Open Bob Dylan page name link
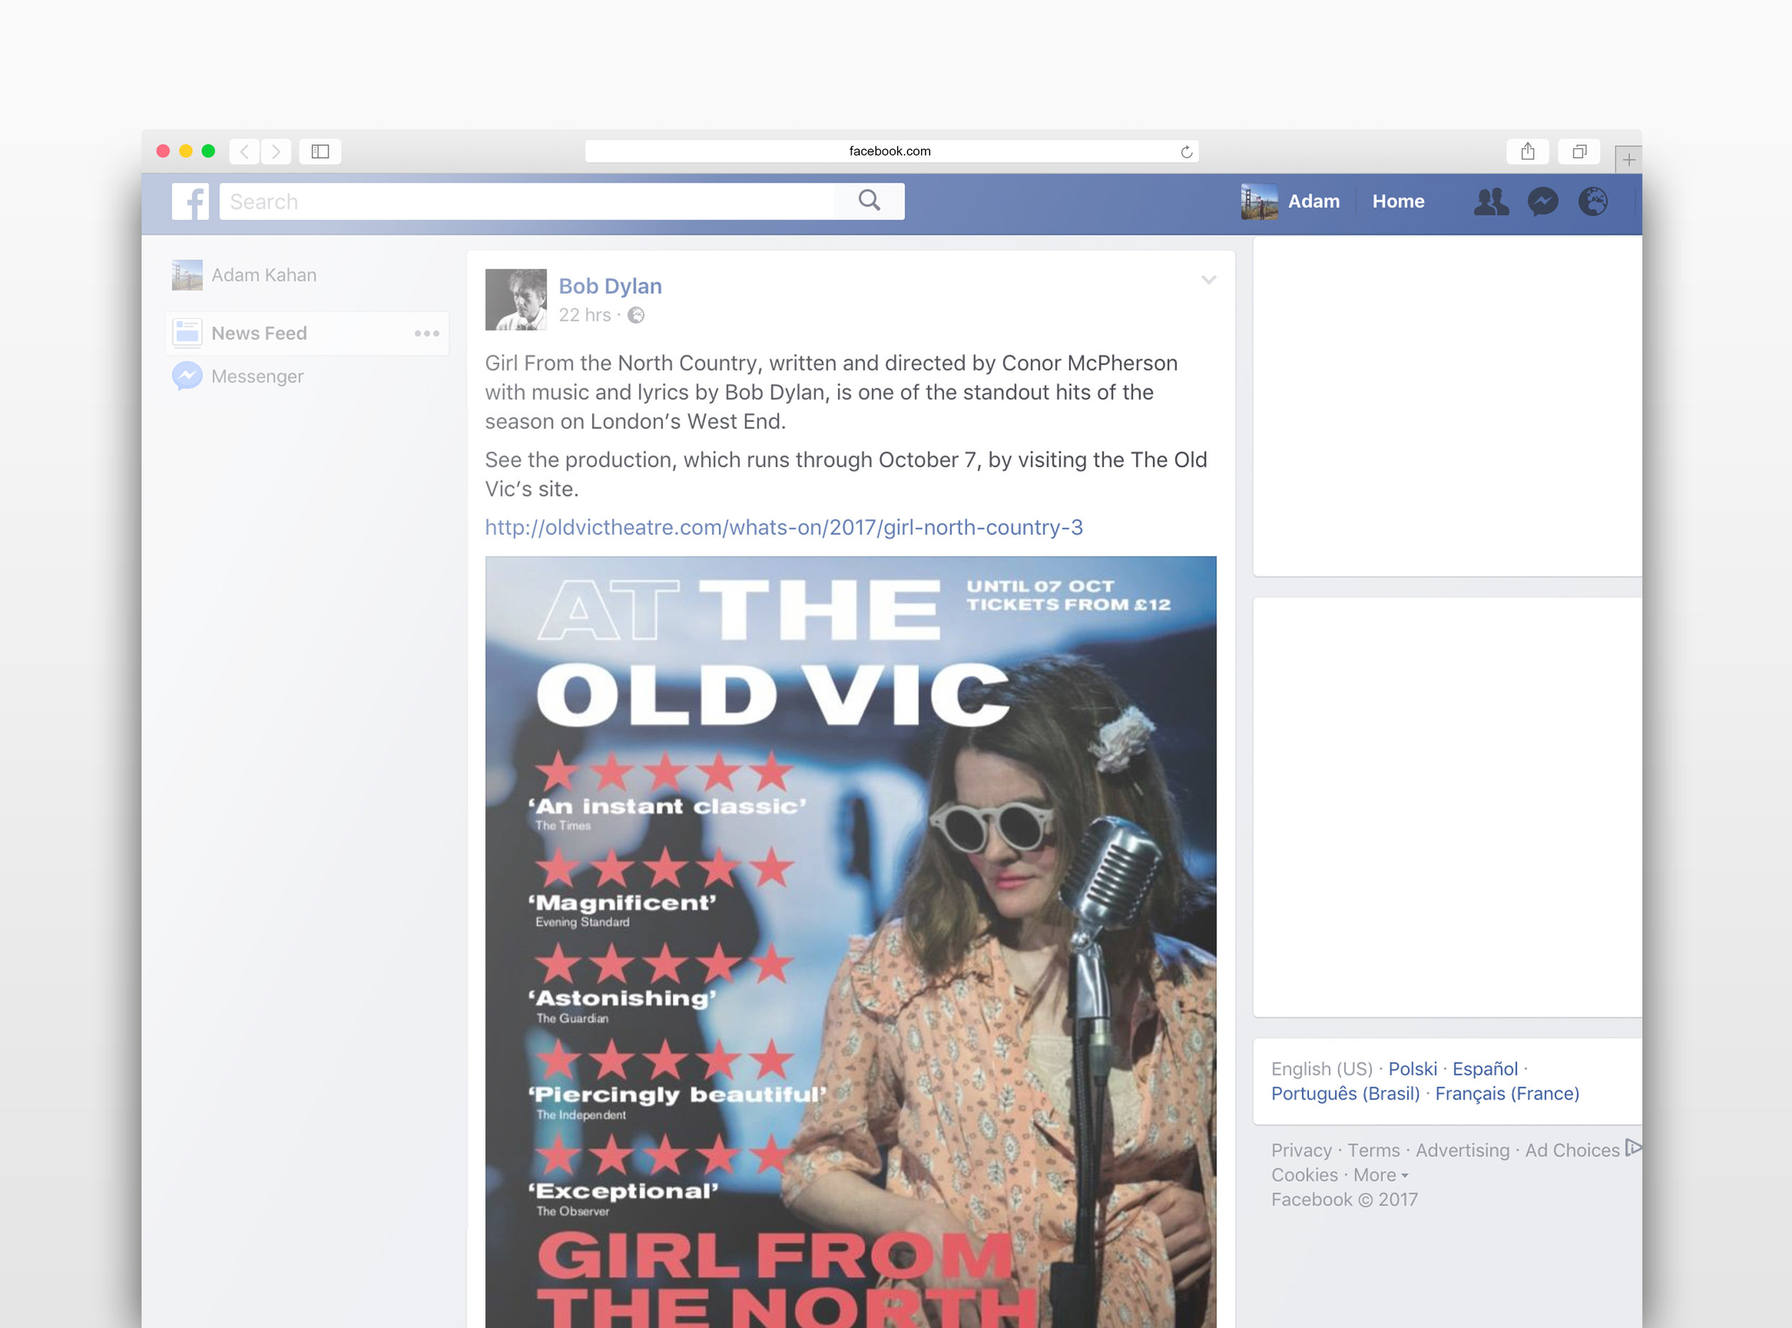This screenshot has width=1792, height=1328. (x=610, y=286)
